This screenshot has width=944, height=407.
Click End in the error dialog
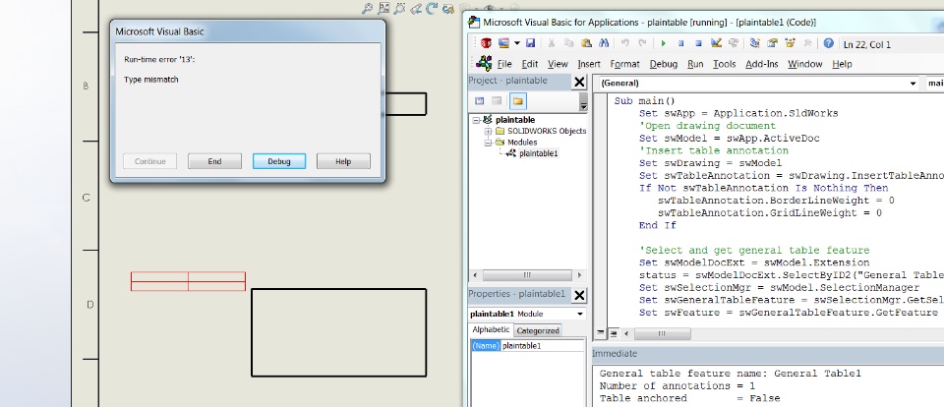click(x=214, y=161)
